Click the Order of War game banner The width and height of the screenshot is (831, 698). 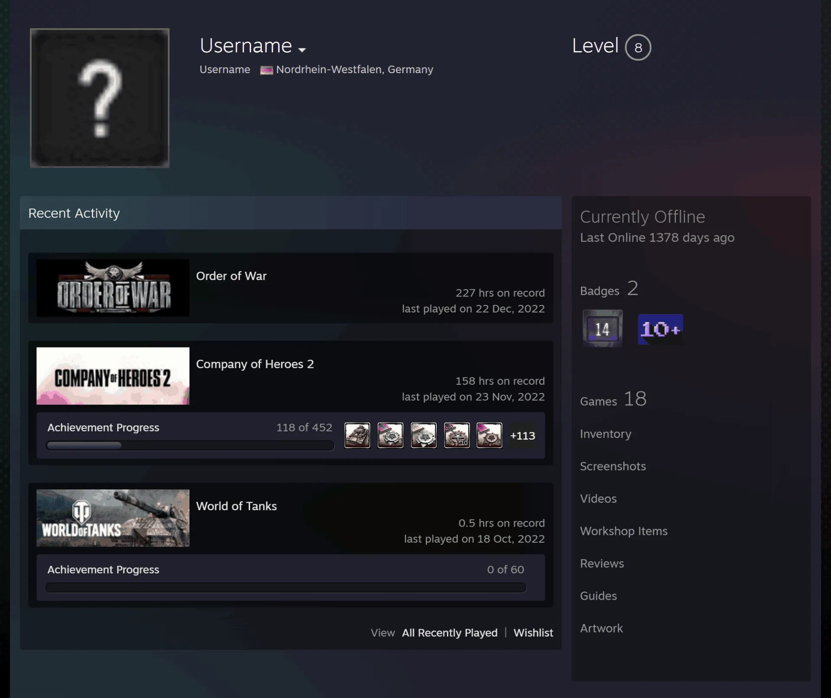113,288
